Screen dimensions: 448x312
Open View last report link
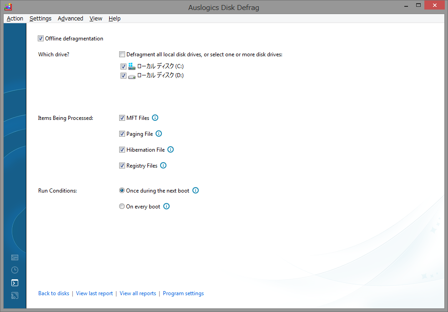pyautogui.click(x=94, y=293)
